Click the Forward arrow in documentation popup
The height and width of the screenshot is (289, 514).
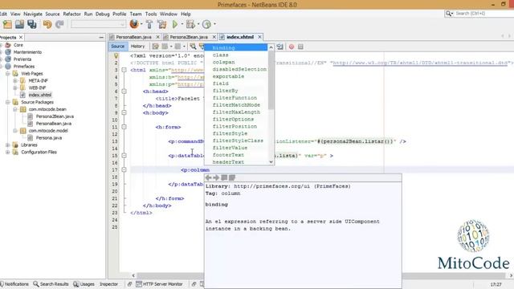pyautogui.click(x=216, y=177)
